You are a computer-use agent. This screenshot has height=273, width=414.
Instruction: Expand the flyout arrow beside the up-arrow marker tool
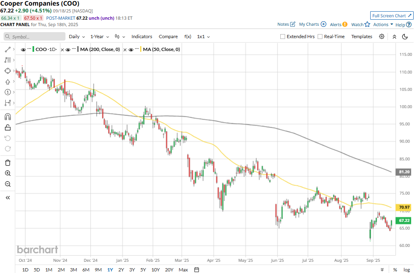coord(14,81)
